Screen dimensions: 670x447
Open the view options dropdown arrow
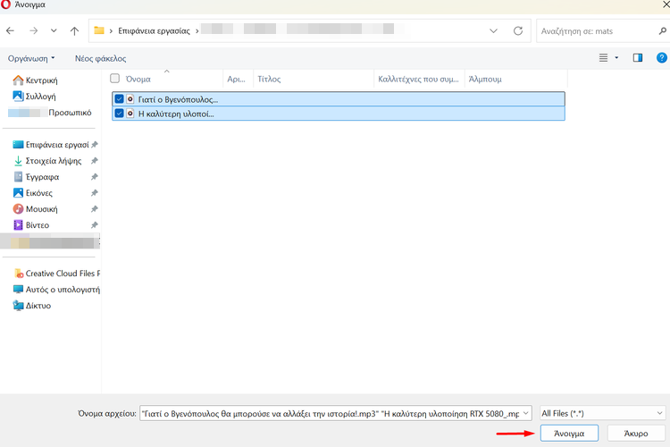[616, 58]
